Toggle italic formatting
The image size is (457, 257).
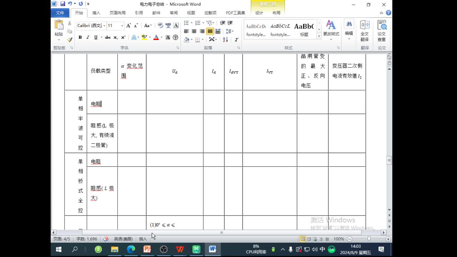tap(88, 37)
